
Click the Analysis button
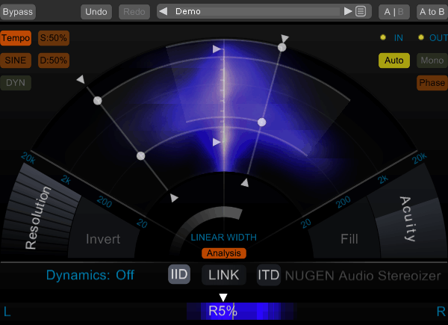[x=224, y=253]
